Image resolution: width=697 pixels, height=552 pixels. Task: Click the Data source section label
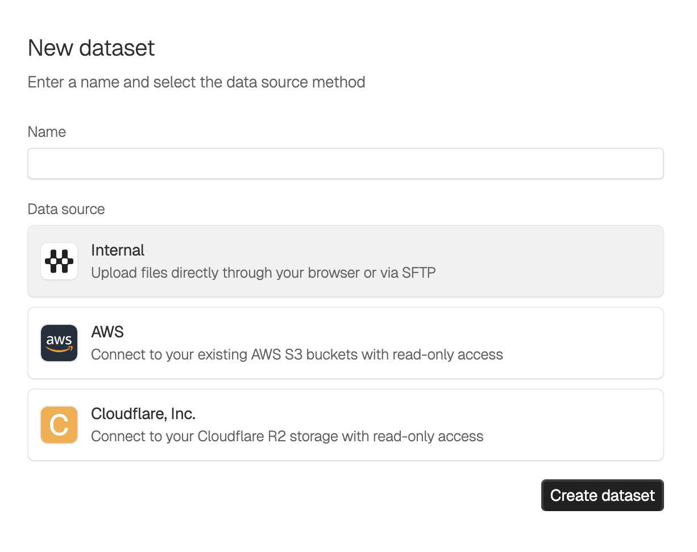(66, 209)
